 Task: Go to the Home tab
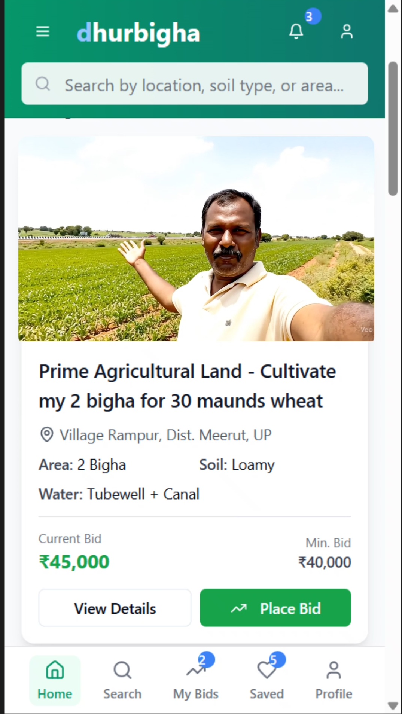[55, 680]
